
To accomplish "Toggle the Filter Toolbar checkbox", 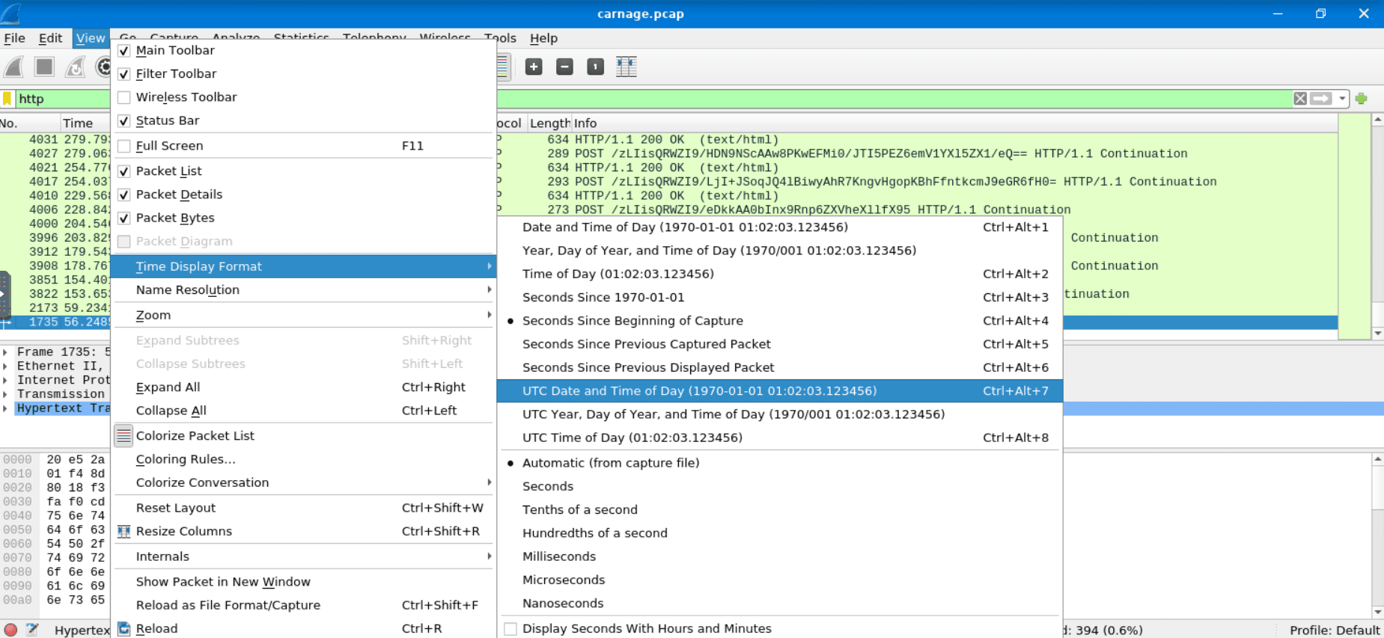I will click(124, 74).
